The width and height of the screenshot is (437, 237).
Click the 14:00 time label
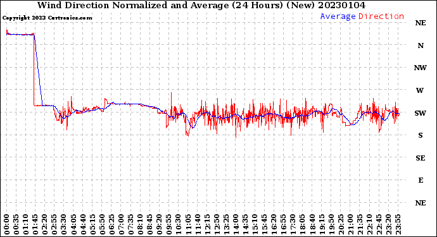pos(236,224)
